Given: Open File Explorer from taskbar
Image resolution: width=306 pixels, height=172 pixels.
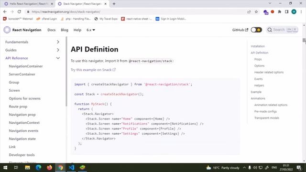Looking at the screenshot, I should (x=27, y=168).
